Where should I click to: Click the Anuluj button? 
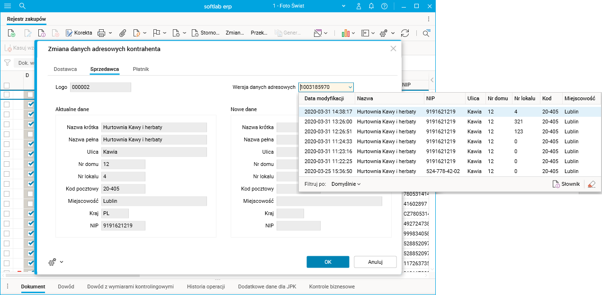point(375,262)
